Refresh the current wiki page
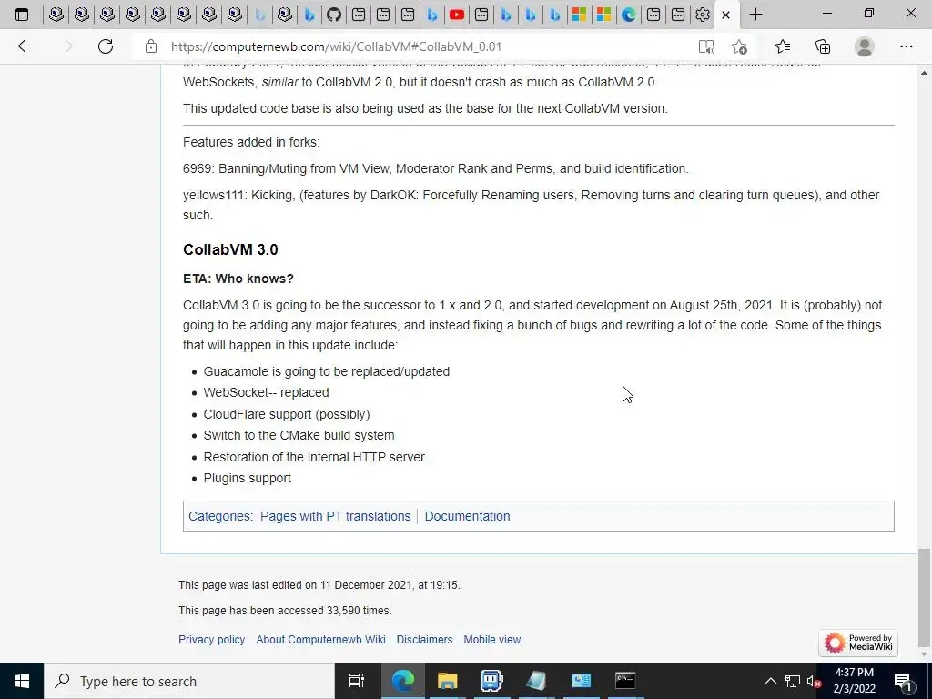932x699 pixels. pos(106,46)
